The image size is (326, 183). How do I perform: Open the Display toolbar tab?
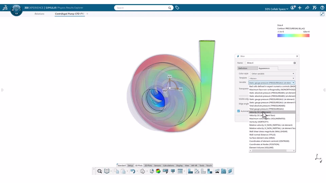179,166
